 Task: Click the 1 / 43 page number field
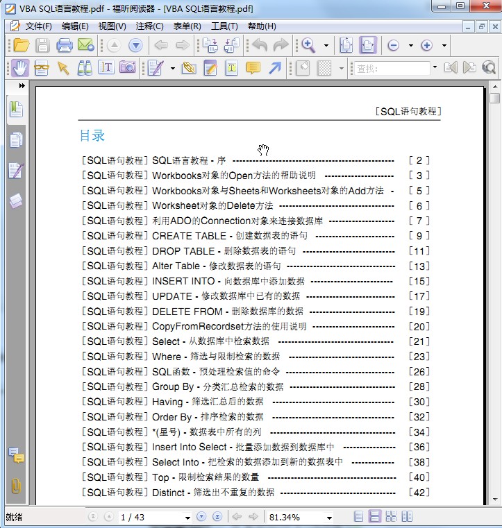coord(150,517)
